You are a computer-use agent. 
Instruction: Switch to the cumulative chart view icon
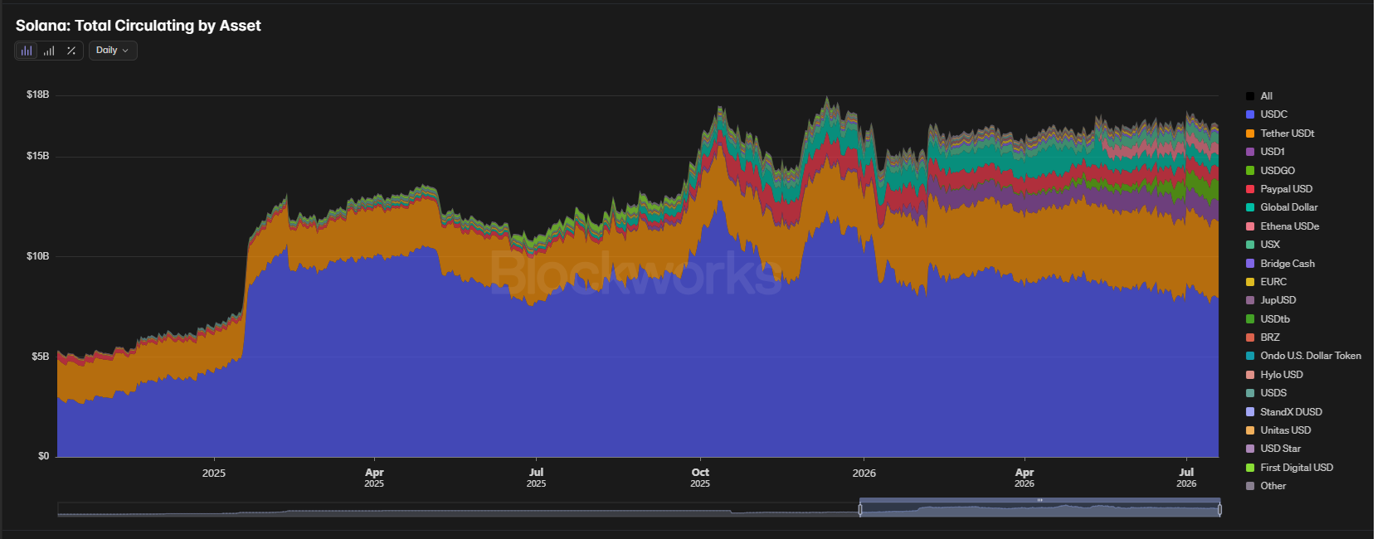click(x=49, y=51)
